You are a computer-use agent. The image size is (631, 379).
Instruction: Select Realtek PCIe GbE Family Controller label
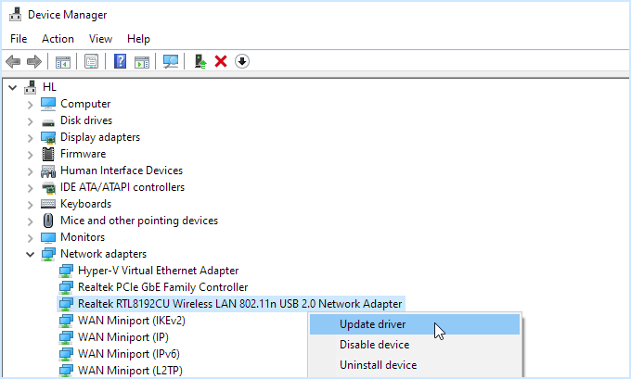point(162,287)
